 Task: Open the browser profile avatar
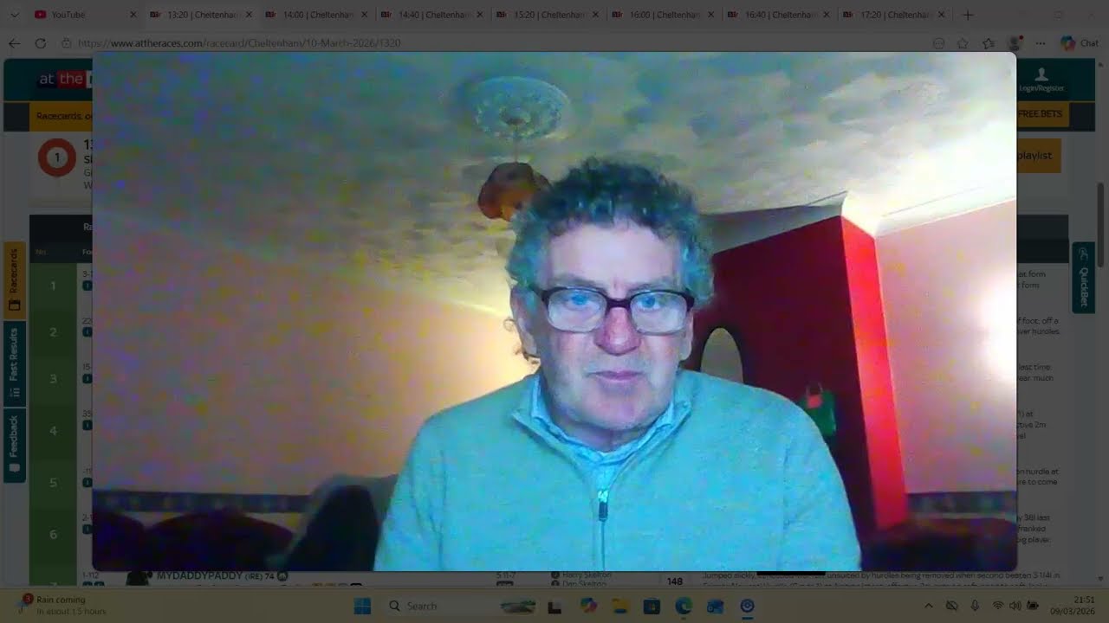(x=1015, y=43)
